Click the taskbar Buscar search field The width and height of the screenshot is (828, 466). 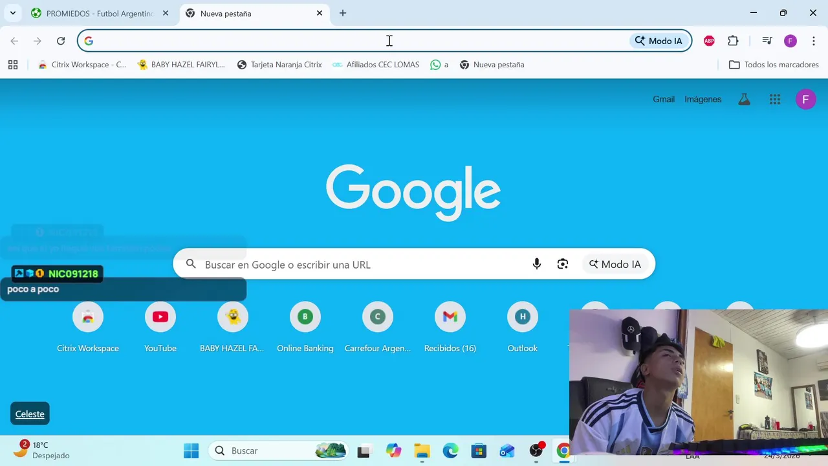pyautogui.click(x=278, y=450)
